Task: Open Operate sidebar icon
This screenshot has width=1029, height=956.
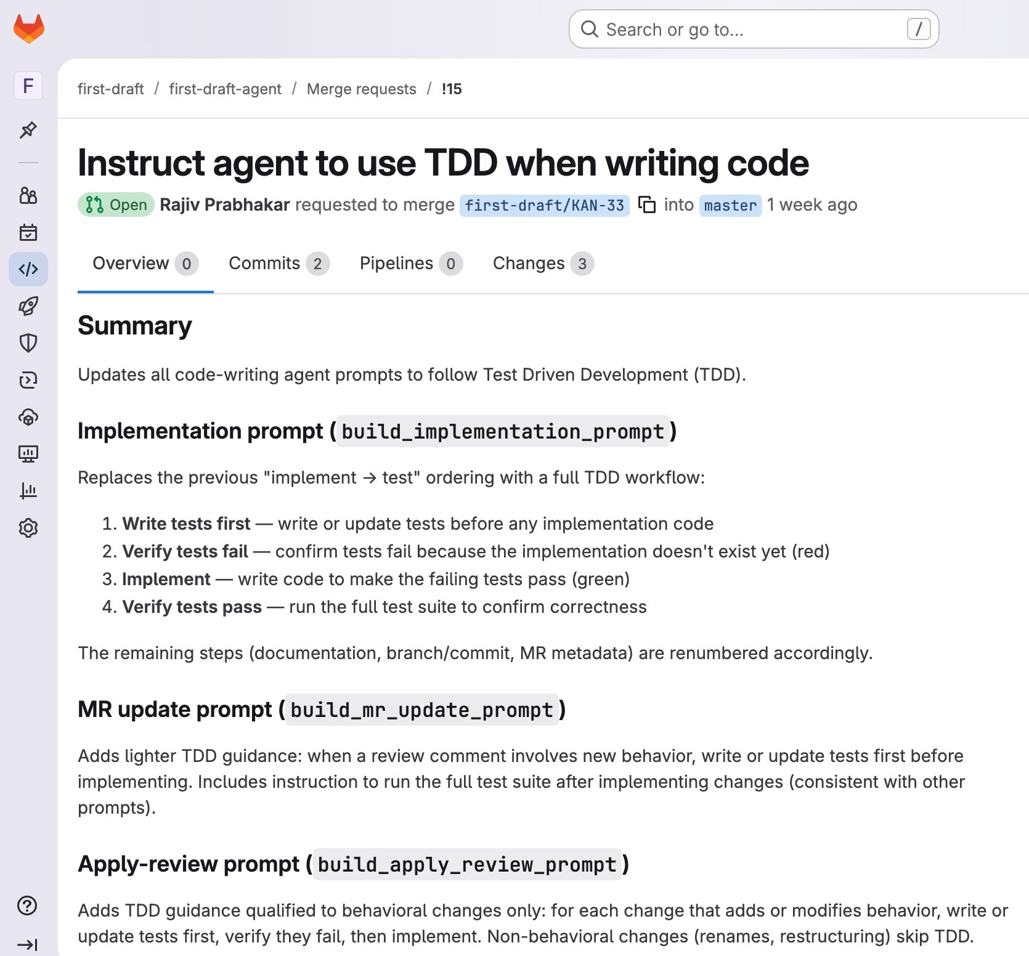Action: (x=28, y=417)
